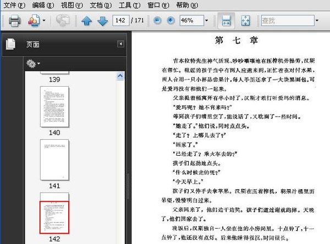Click the previous page up arrow
The width and height of the screenshot is (330, 244).
pos(86,21)
